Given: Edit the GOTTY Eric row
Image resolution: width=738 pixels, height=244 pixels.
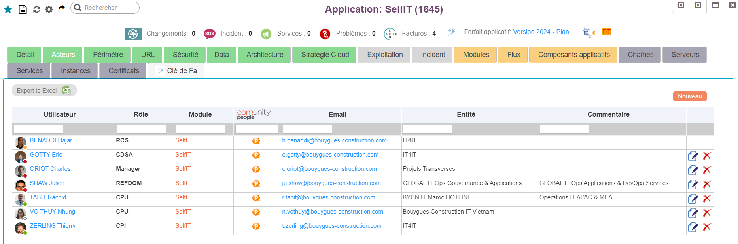Looking at the screenshot, I should [x=693, y=156].
